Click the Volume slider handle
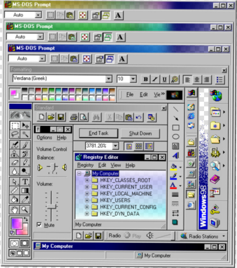This screenshot has height=268, width=237. coord(51,206)
